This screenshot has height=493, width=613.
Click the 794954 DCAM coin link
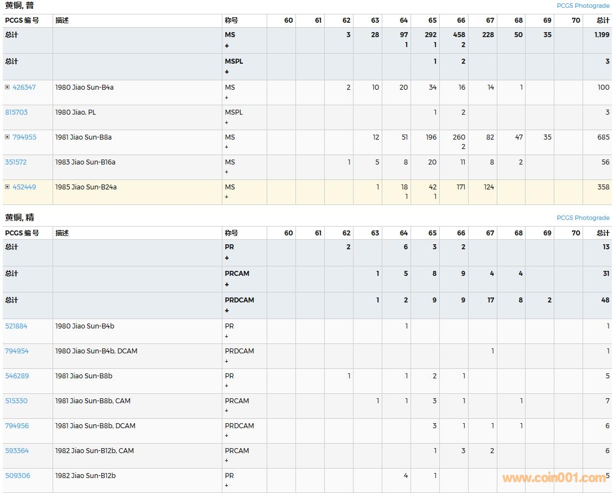(x=17, y=351)
